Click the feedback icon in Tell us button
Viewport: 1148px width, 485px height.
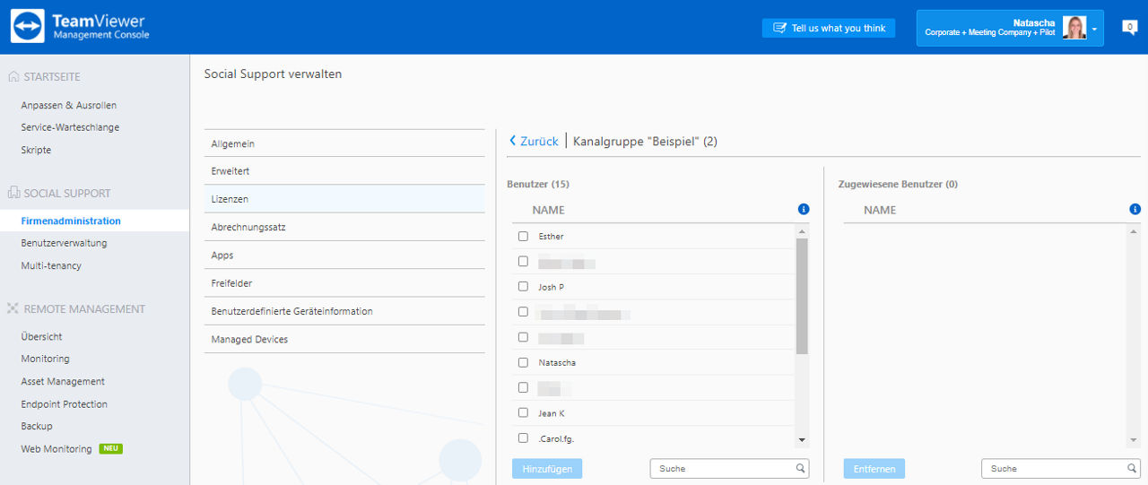click(x=779, y=28)
